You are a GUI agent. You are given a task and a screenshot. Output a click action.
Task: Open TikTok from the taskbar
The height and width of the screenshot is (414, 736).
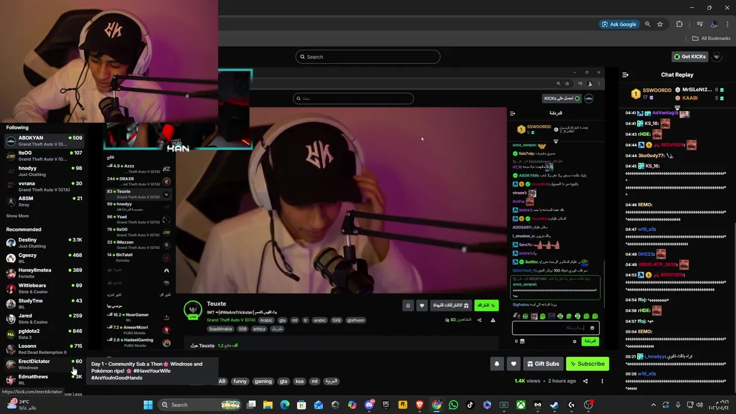click(470, 405)
